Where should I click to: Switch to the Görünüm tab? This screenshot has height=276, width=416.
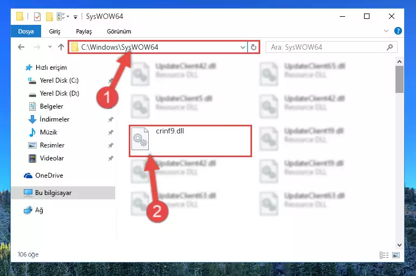119,31
